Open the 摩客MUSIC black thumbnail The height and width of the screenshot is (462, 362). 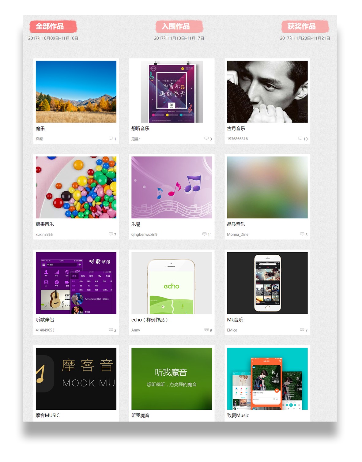76,379
